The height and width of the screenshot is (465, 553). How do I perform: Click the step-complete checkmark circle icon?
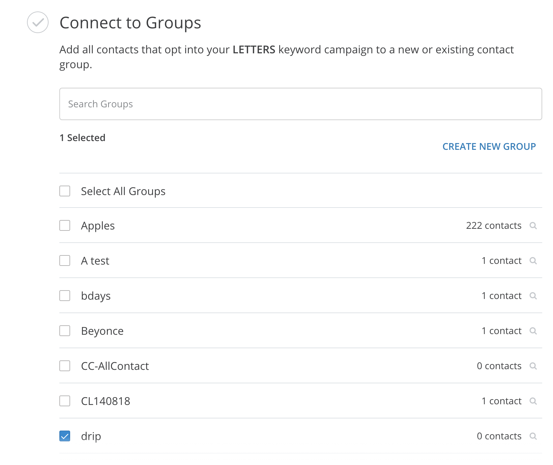(x=38, y=22)
